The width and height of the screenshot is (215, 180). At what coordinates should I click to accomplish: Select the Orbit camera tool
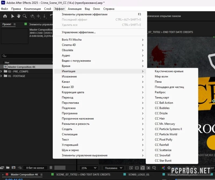coord(32,16)
